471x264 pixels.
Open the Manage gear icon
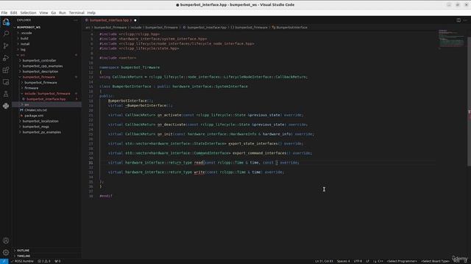pyautogui.click(x=6, y=252)
